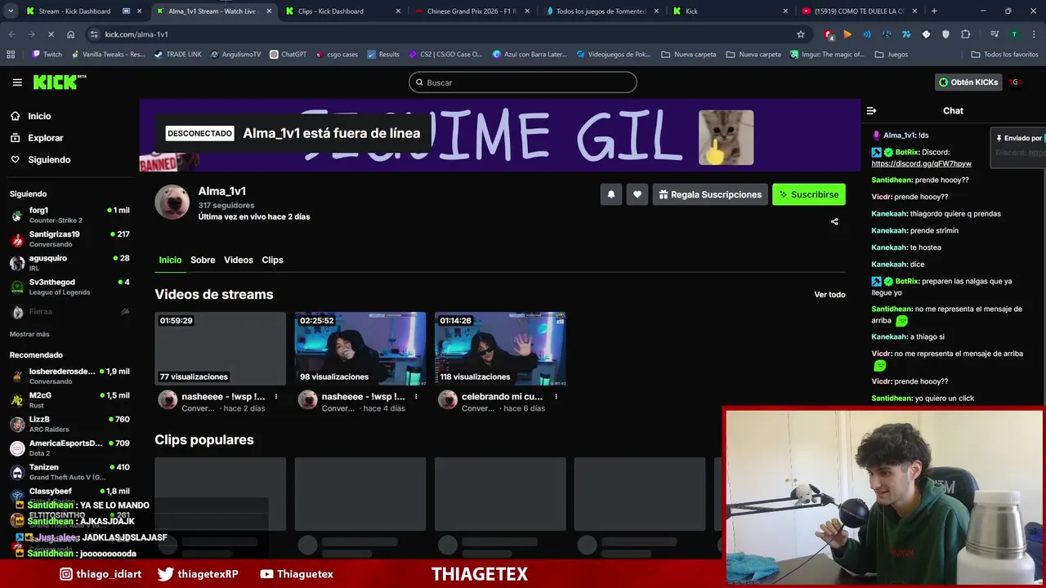Click the Kick logo
Image resolution: width=1046 pixels, height=588 pixels.
coord(59,82)
